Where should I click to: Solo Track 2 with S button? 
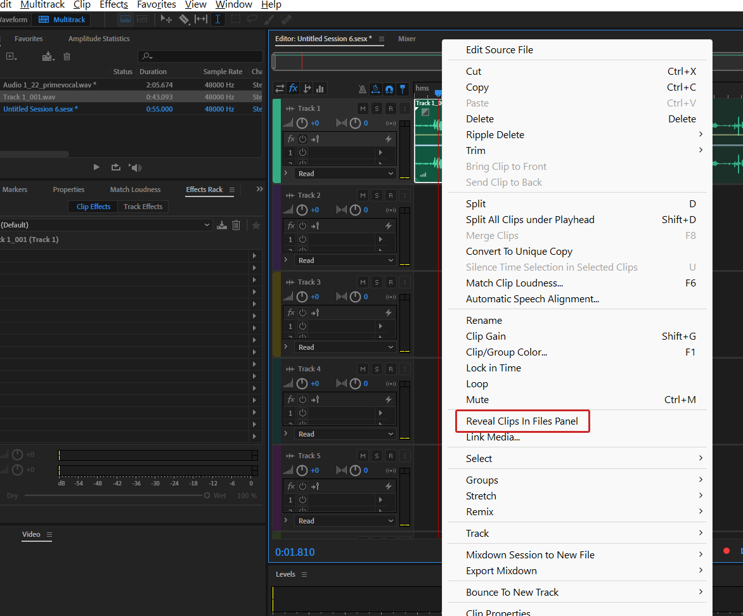[x=377, y=195]
